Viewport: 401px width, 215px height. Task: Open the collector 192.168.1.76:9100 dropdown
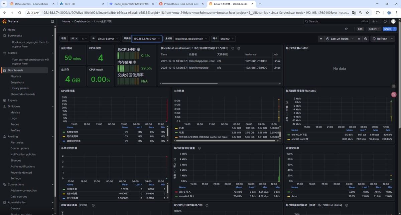pyautogui.click(x=147, y=39)
